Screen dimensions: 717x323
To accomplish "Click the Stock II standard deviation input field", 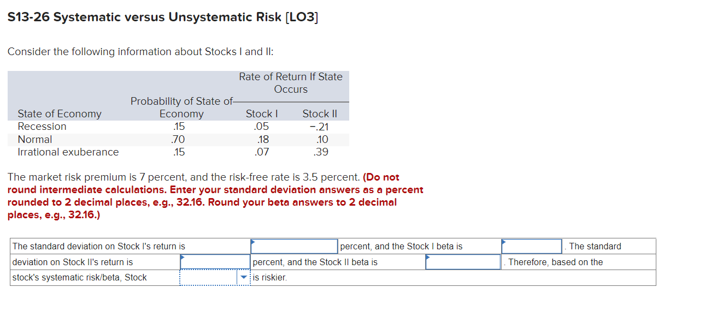I will pyautogui.click(x=215, y=261).
